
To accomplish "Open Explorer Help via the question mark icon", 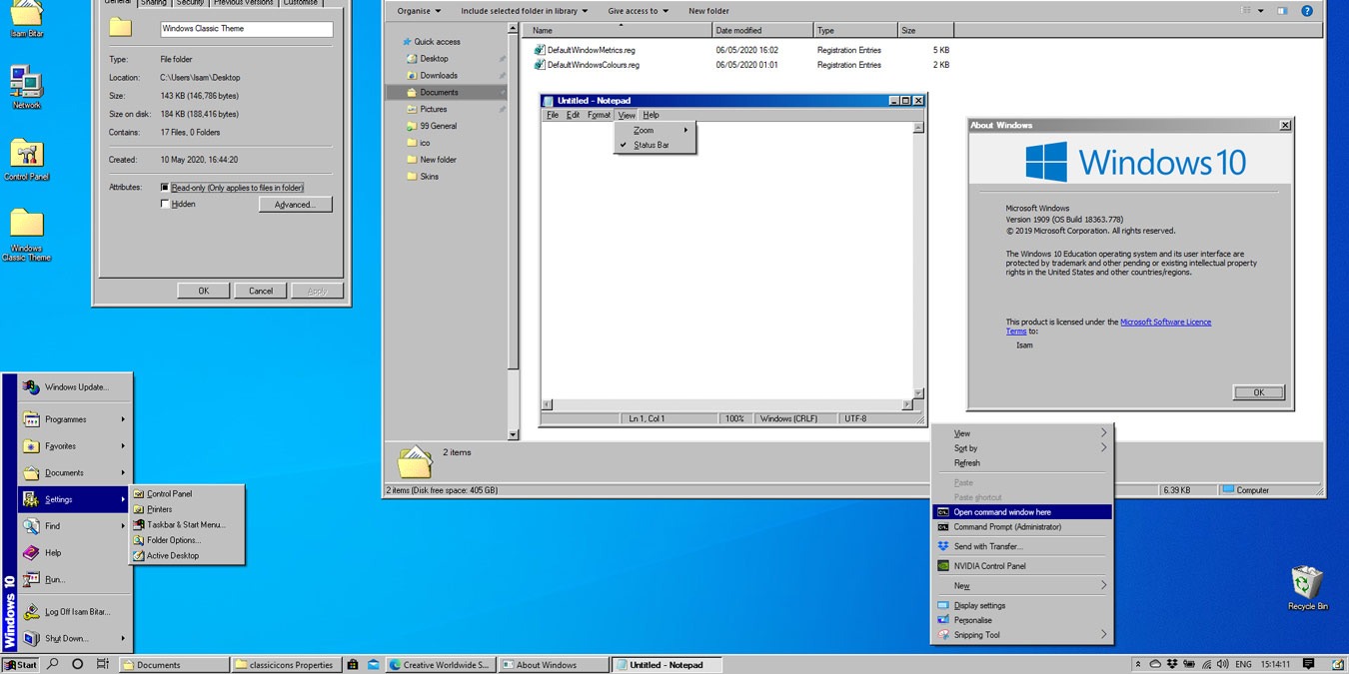I will click(1306, 11).
